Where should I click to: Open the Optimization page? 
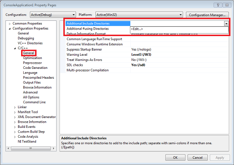click(x=33, y=58)
